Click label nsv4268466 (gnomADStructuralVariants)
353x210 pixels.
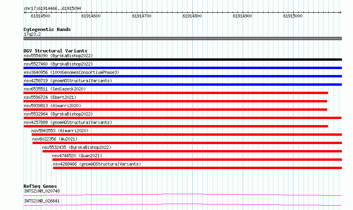97,164
